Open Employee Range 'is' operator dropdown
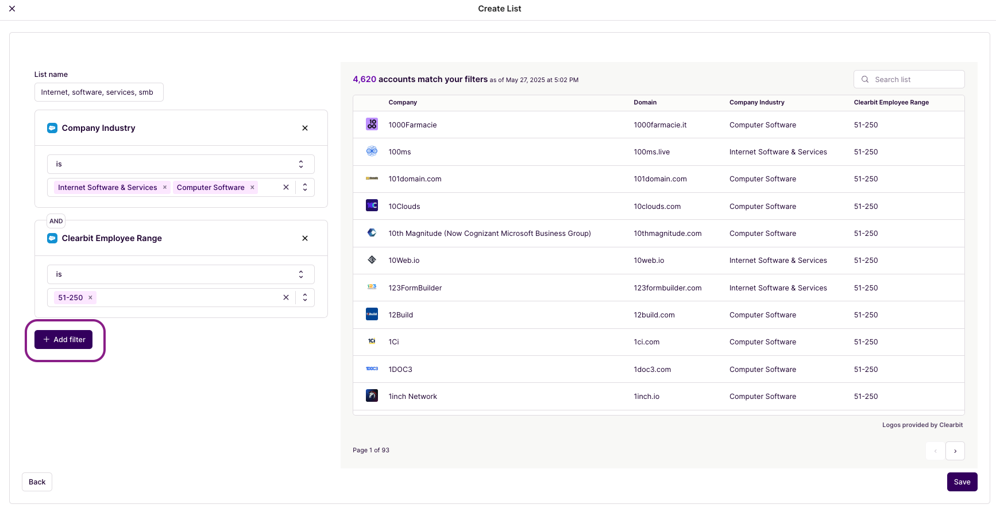 (180, 274)
